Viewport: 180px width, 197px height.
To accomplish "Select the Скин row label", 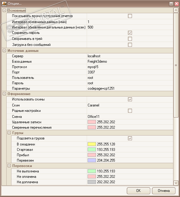I will [16, 105].
